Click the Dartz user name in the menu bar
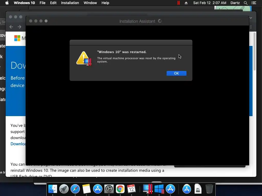Screen dimensions: 262x196 [235, 3]
